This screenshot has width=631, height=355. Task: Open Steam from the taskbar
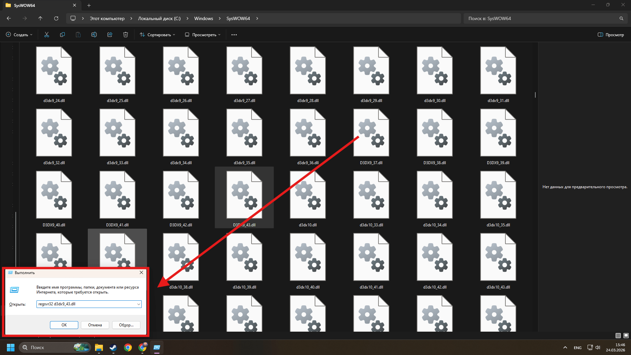113,347
